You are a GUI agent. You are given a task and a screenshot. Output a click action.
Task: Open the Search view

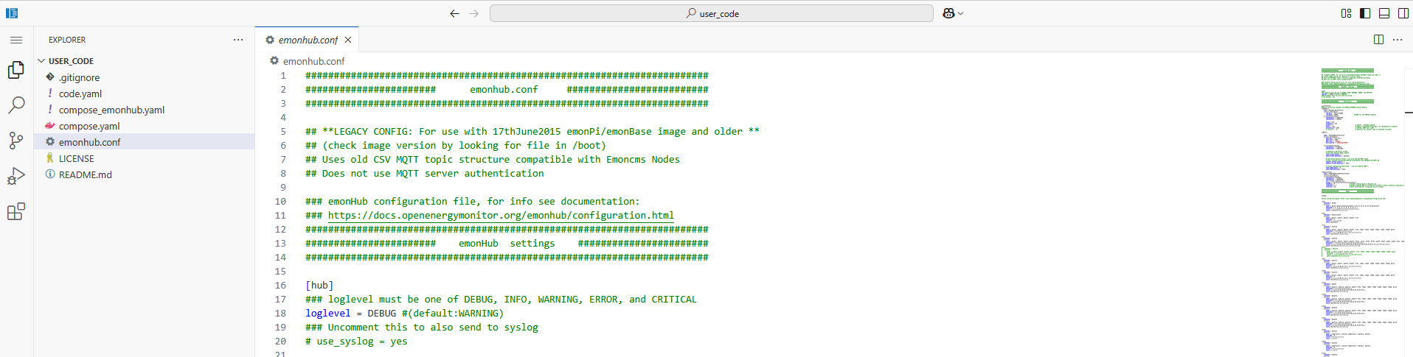16,105
